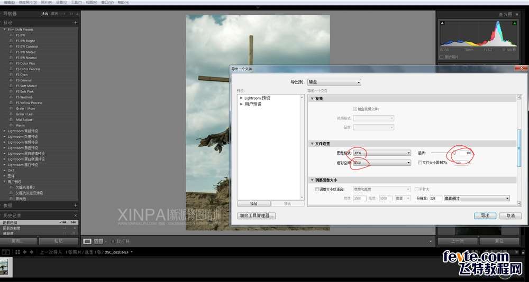Check the 调整大小以适合 checkbox
Image resolution: width=529 pixels, height=282 pixels.
coord(317,189)
